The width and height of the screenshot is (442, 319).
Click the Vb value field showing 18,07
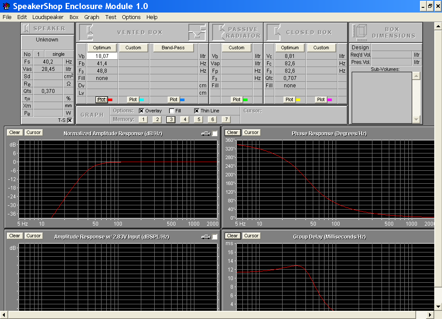coord(102,56)
